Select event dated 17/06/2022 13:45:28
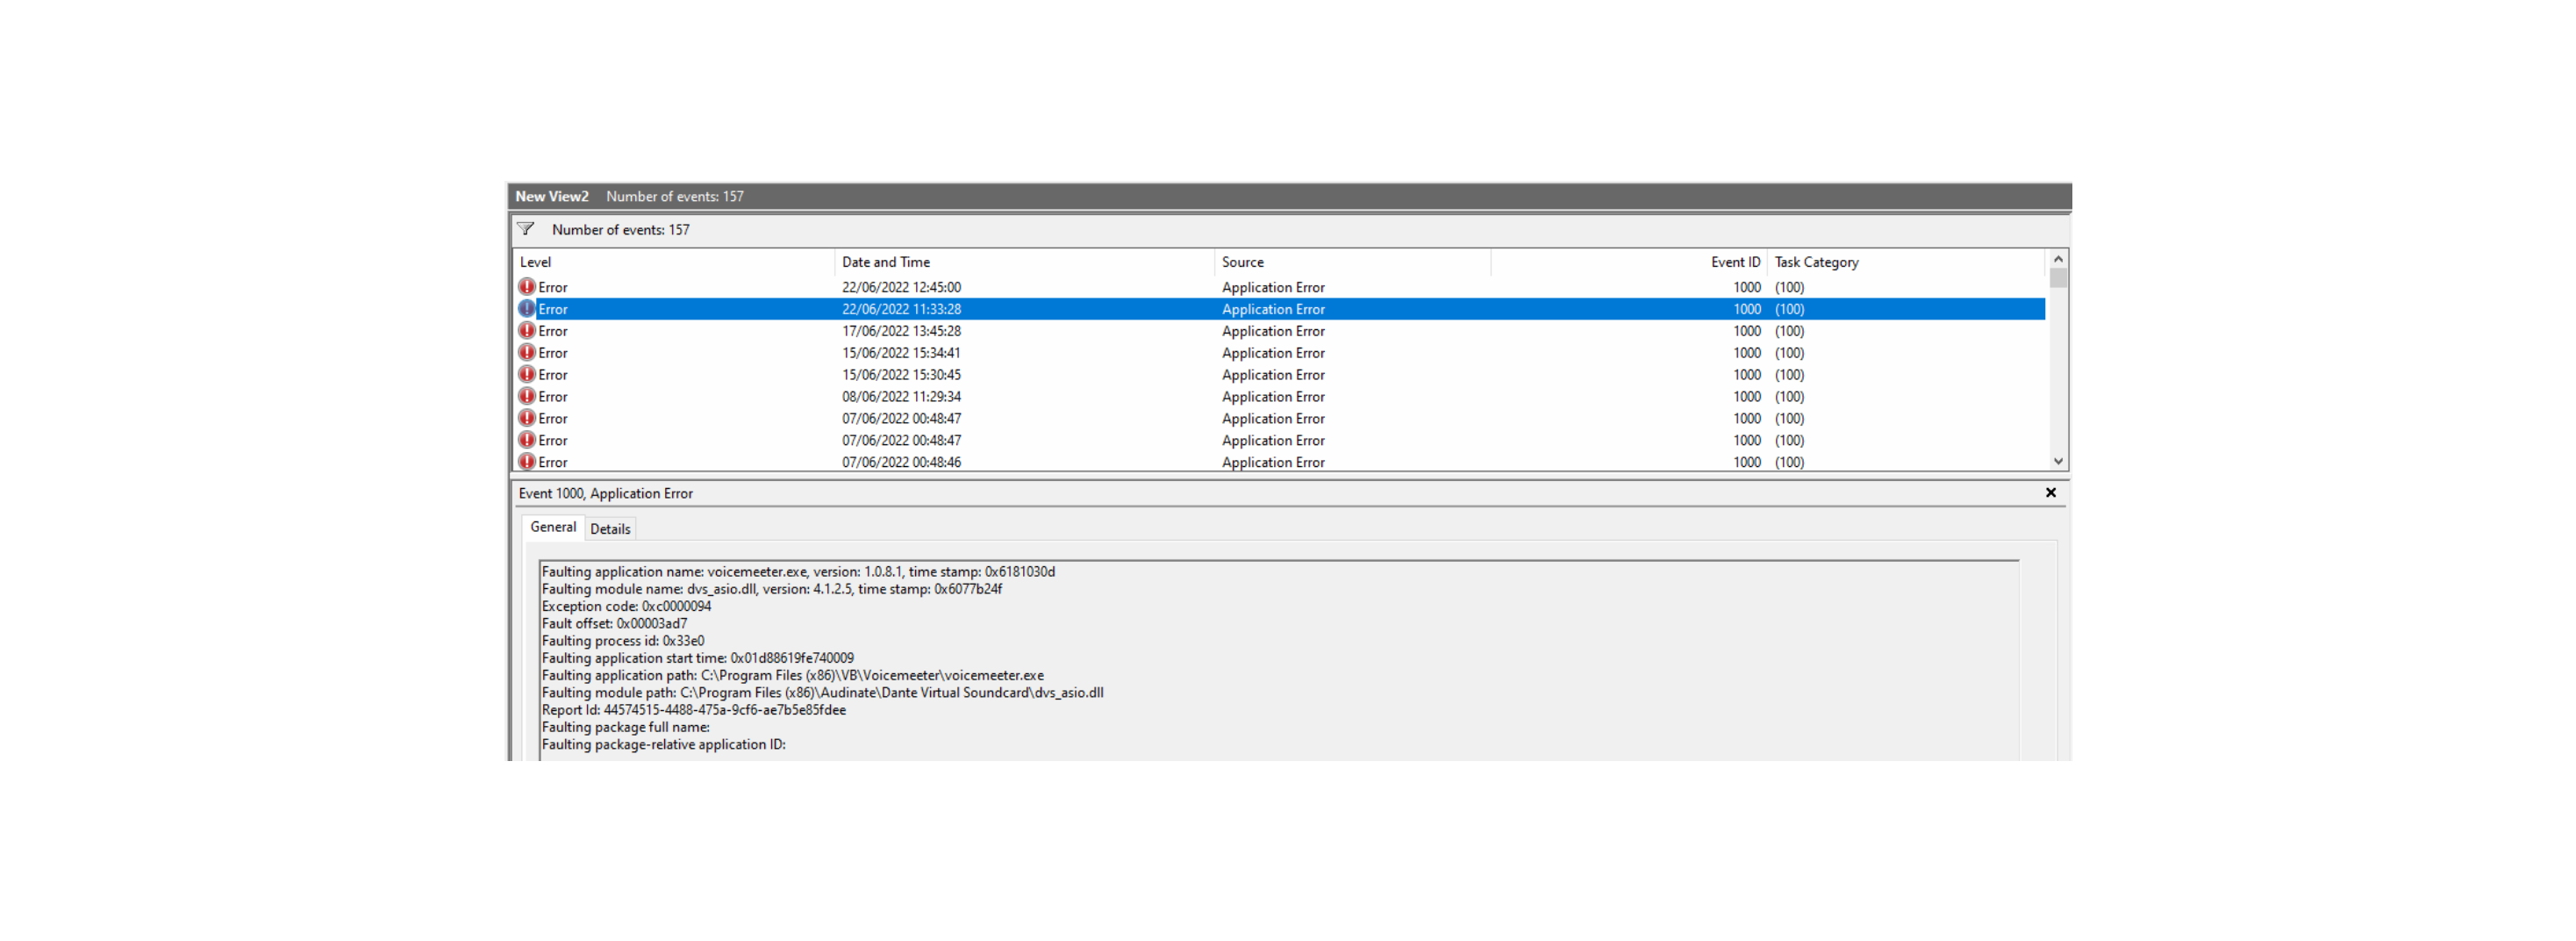Screen dimensions: 2576x941 coord(1280,331)
